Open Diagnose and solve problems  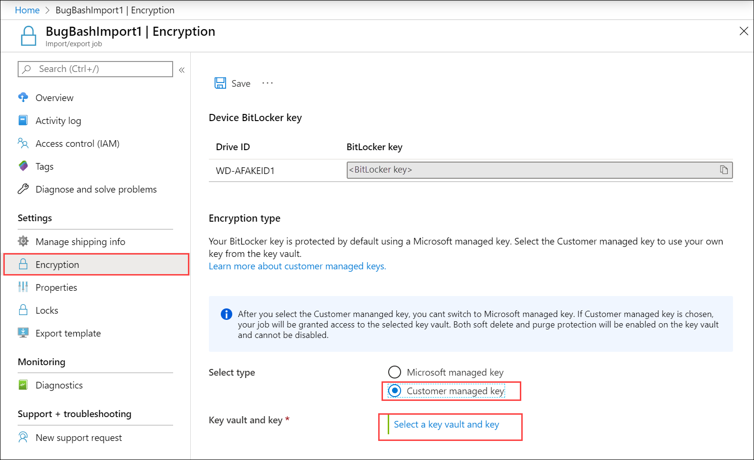[x=95, y=189]
